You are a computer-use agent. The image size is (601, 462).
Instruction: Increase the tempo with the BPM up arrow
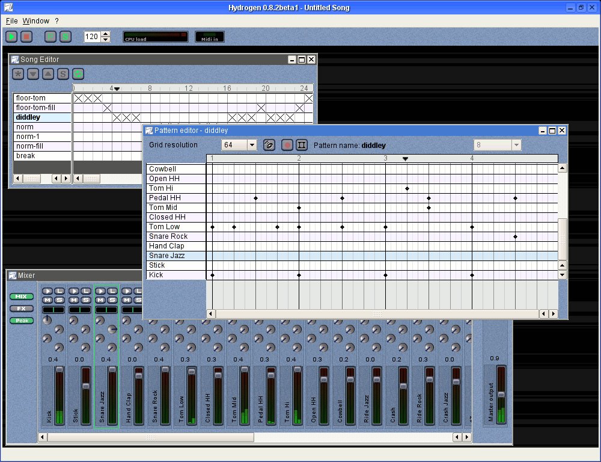click(x=106, y=34)
